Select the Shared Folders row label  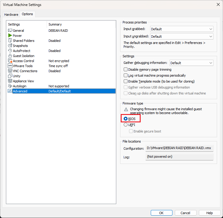23,41
